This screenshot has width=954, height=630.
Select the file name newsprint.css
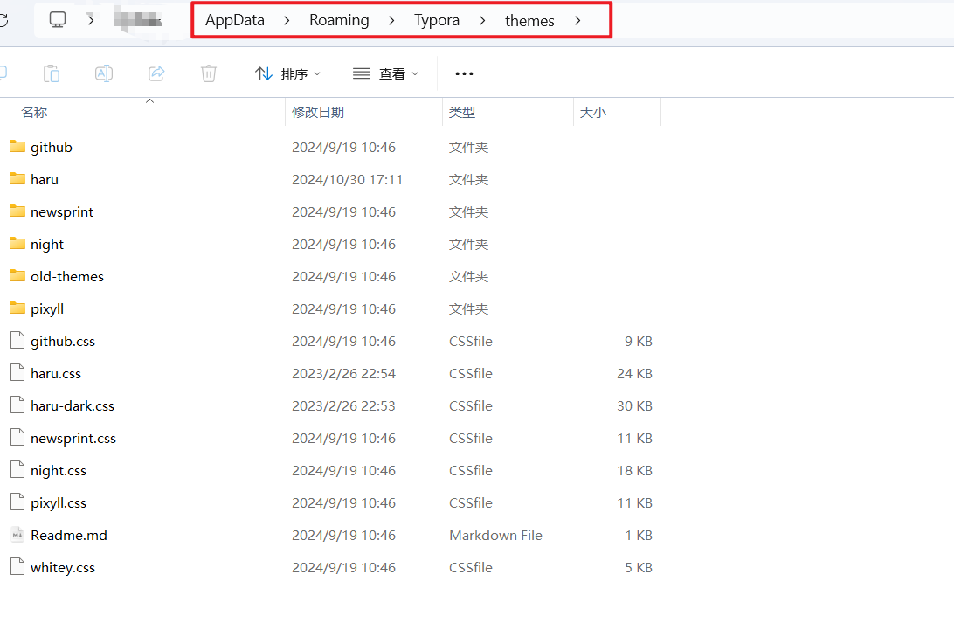tap(73, 439)
